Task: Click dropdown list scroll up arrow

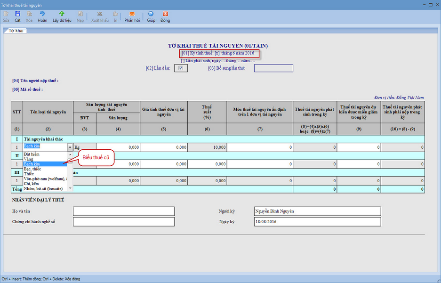Action: click(x=70, y=154)
